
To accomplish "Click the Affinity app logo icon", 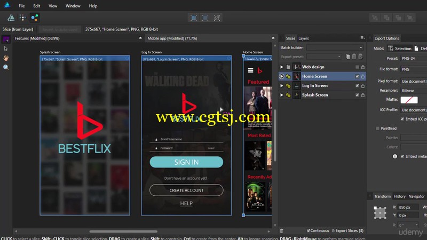I will point(7,5).
